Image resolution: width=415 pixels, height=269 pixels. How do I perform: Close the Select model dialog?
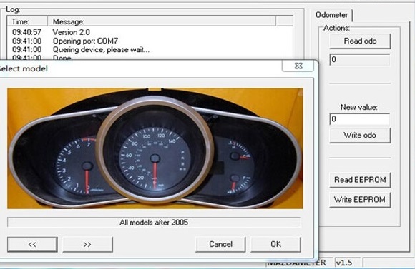pyautogui.click(x=298, y=66)
